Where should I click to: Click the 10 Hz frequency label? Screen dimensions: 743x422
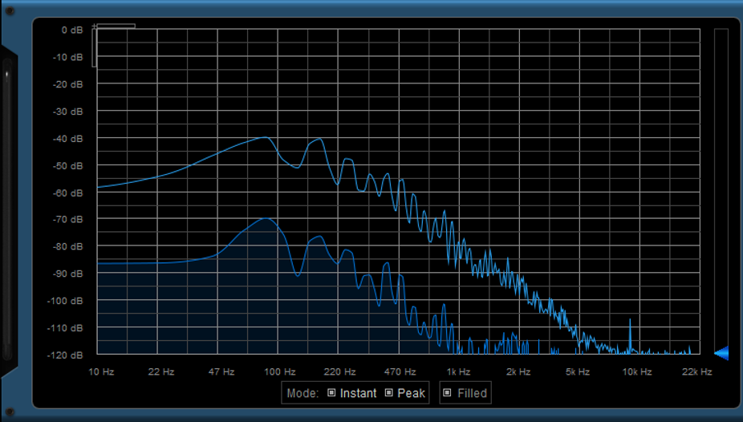click(x=101, y=371)
